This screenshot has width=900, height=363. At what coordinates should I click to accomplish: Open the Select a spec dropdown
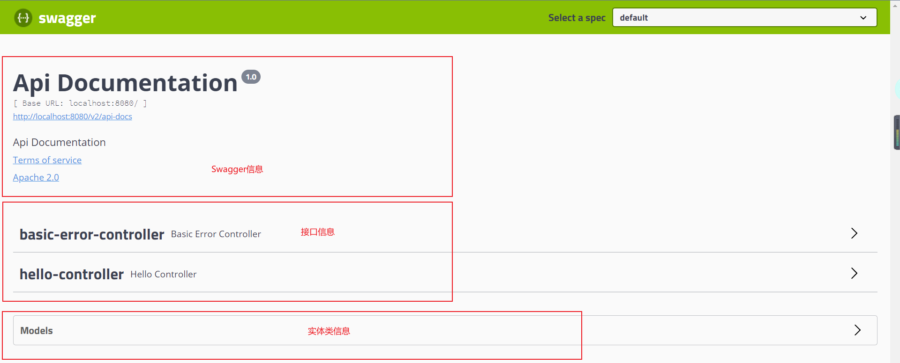(x=744, y=18)
